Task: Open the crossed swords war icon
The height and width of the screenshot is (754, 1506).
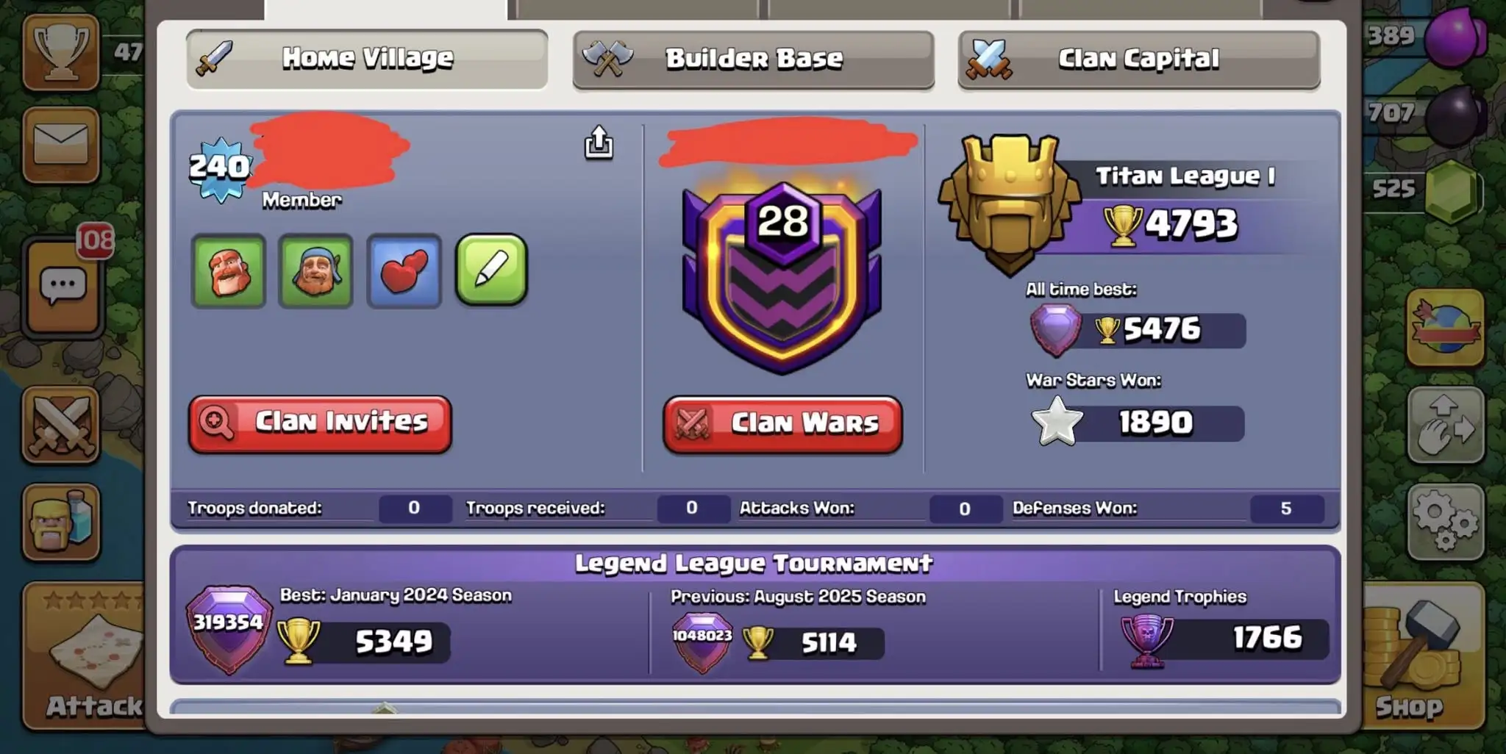Action: coord(61,426)
